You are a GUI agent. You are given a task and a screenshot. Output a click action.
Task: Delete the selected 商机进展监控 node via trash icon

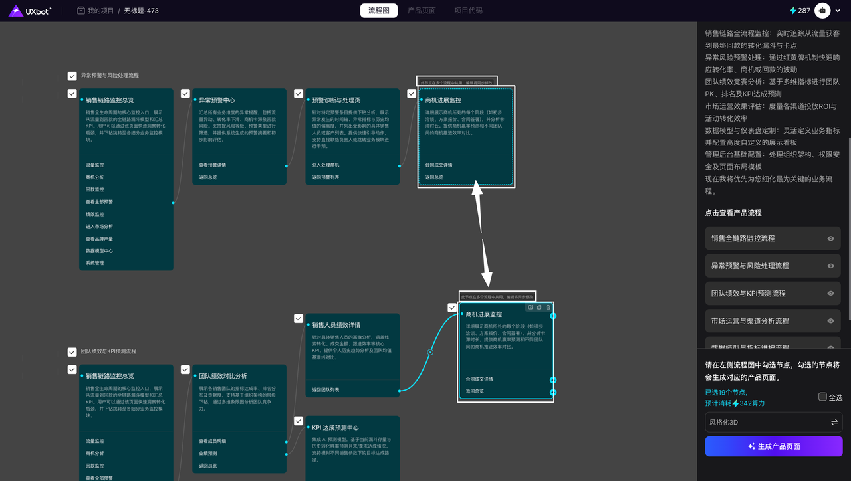coord(548,307)
